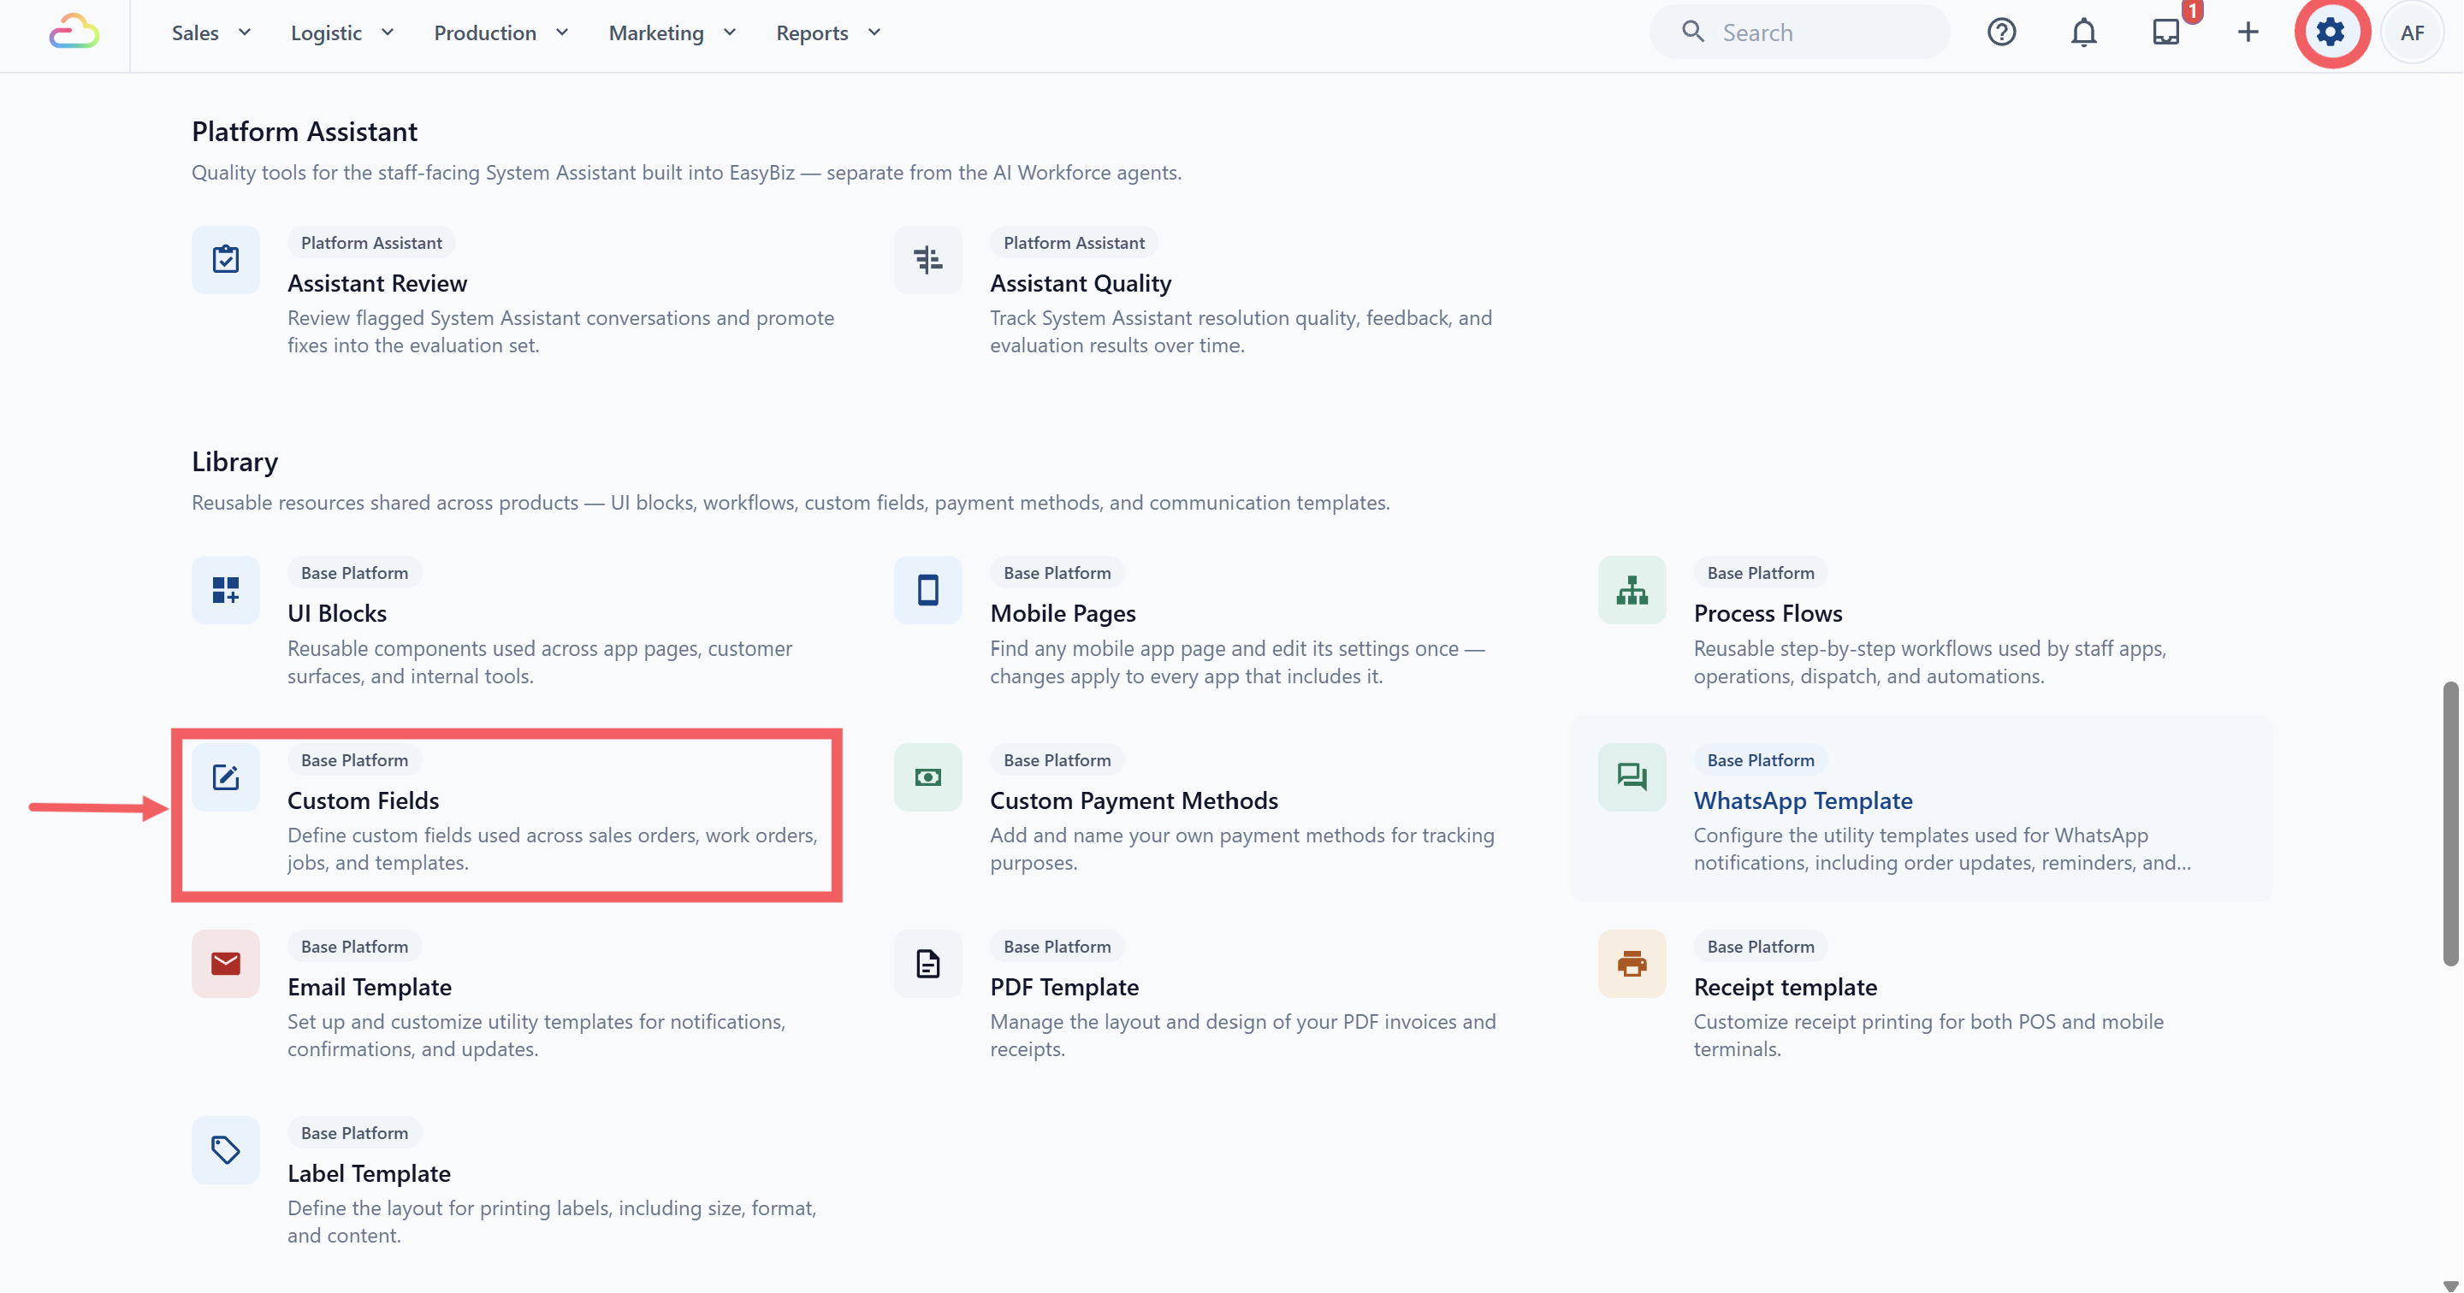2464x1293 pixels.
Task: Click the Library section heading
Action: 234,462
